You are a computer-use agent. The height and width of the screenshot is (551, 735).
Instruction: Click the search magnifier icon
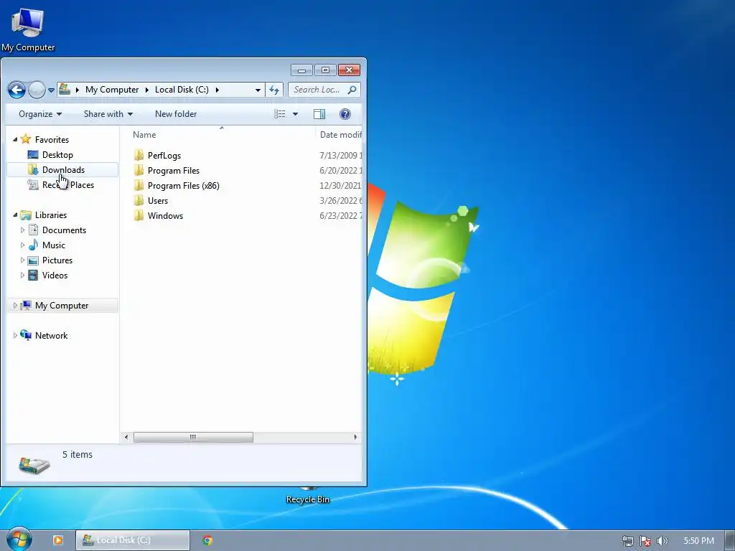click(352, 90)
